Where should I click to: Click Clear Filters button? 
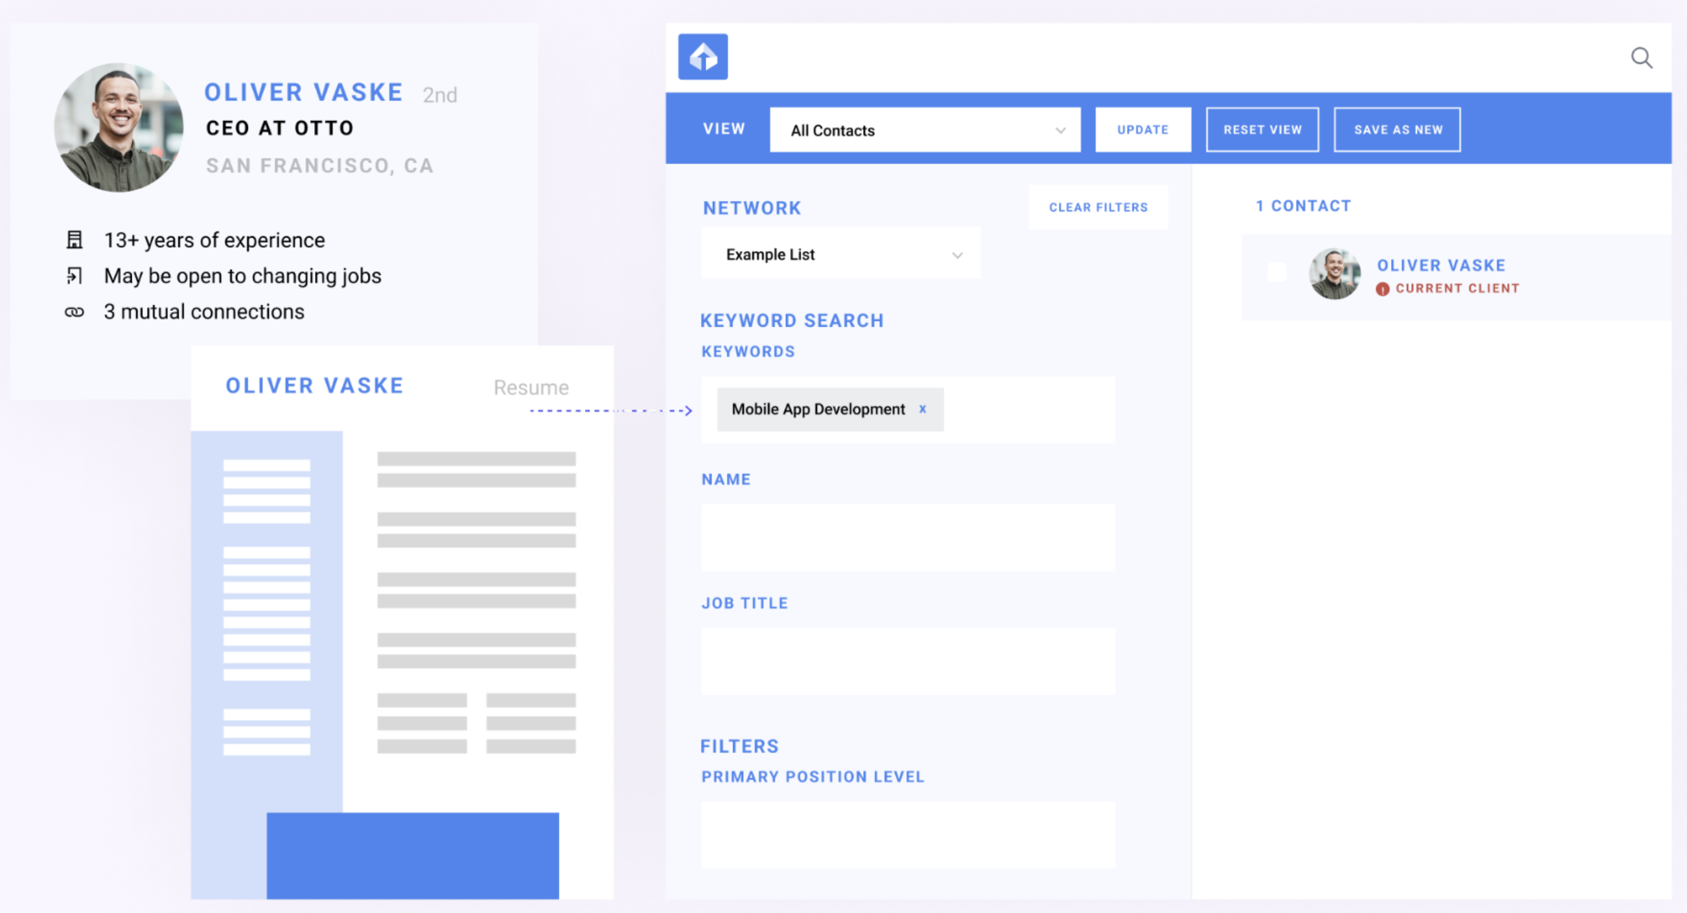coord(1098,207)
